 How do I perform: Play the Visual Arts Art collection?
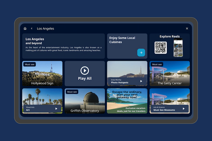click(56, 109)
